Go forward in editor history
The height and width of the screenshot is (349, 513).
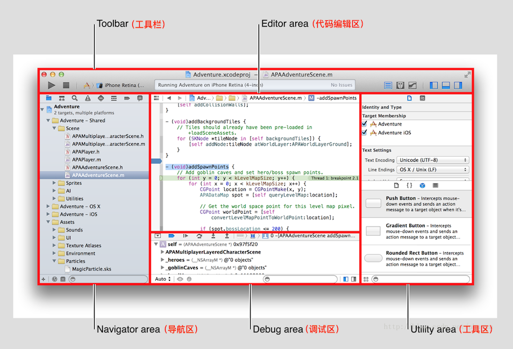pyautogui.click(x=180, y=98)
